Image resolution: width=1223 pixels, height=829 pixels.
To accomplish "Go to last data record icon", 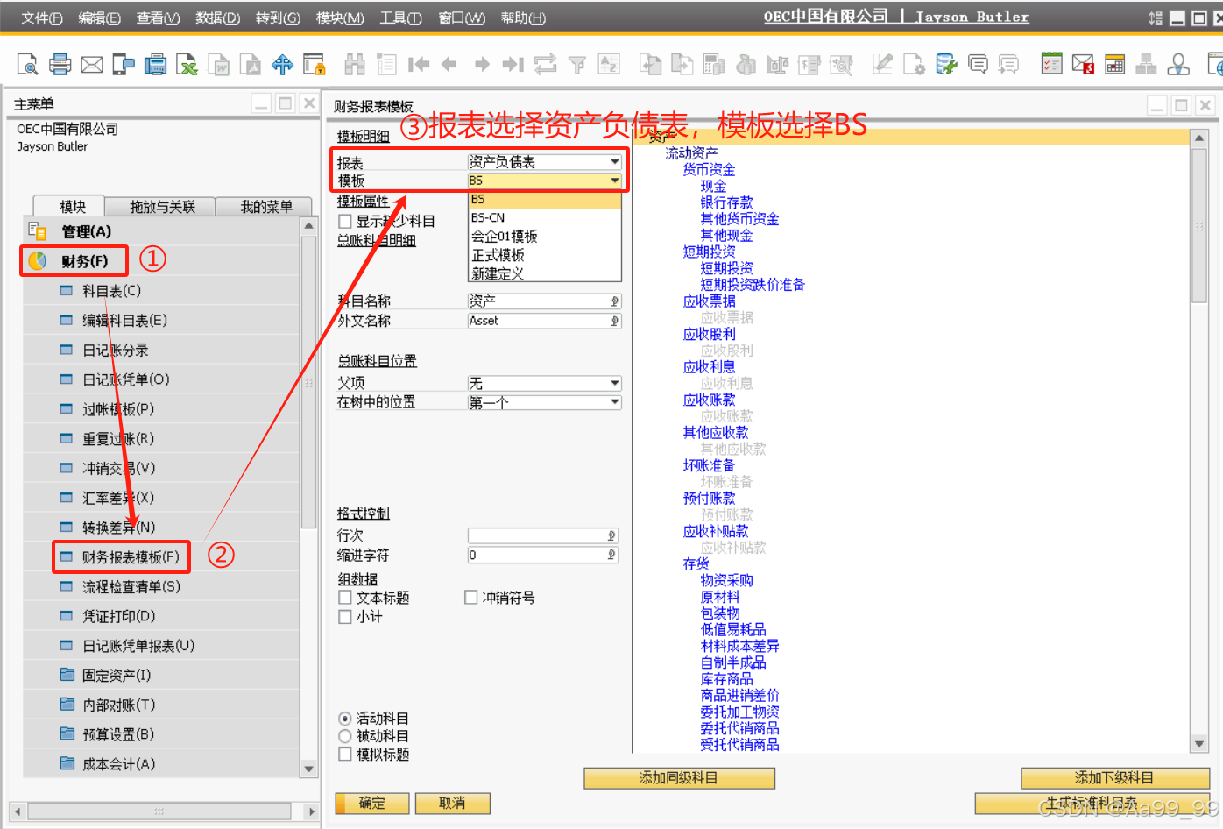I will 513,64.
